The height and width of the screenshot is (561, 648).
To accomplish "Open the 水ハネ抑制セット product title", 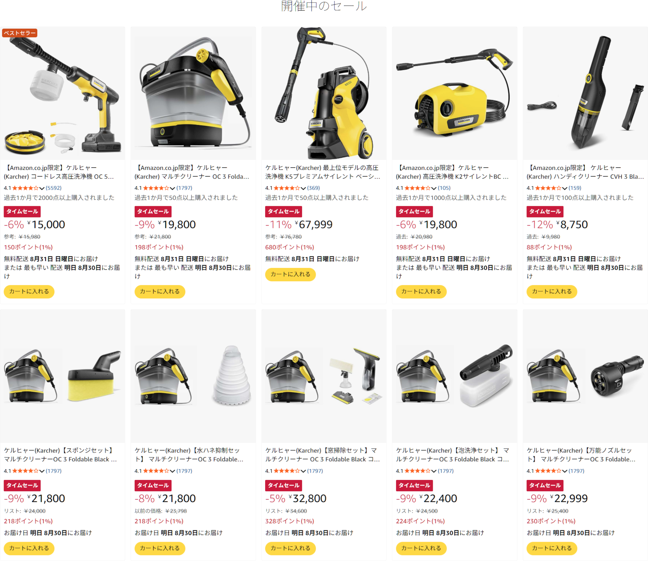I will coord(189,455).
